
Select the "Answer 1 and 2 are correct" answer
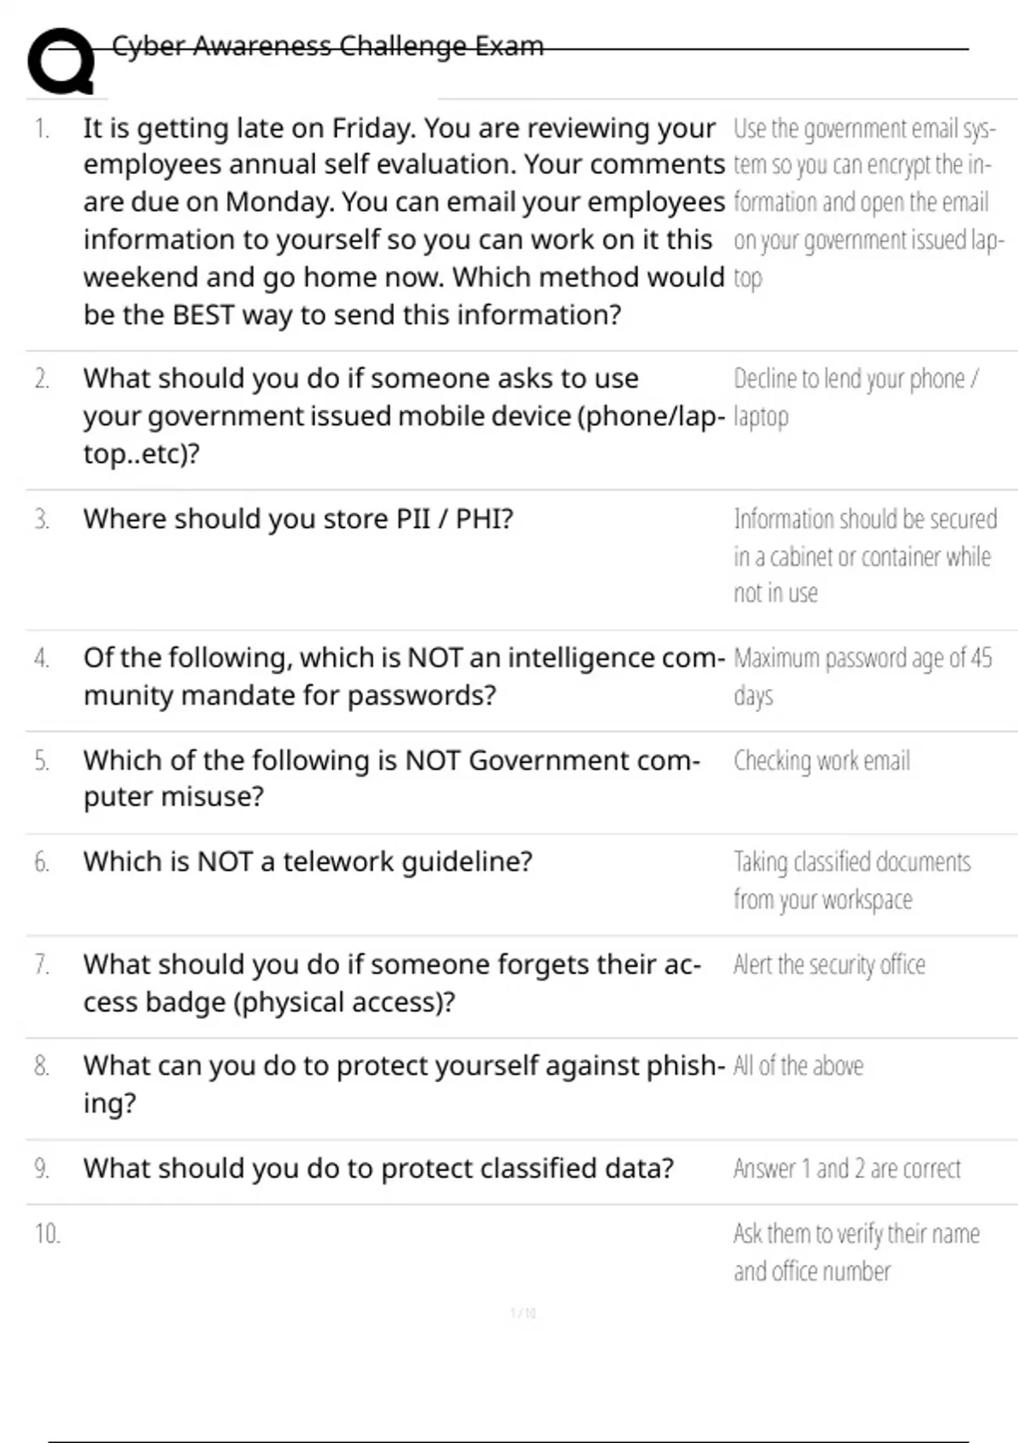point(847,1169)
